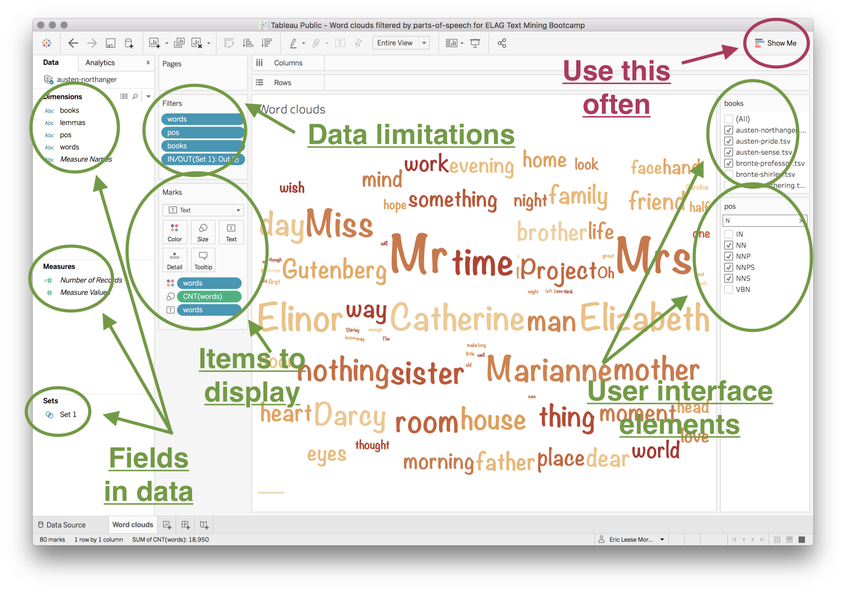This screenshot has width=846, height=592.
Task: Click the Sort Ascending toolbar icon
Action: (249, 43)
